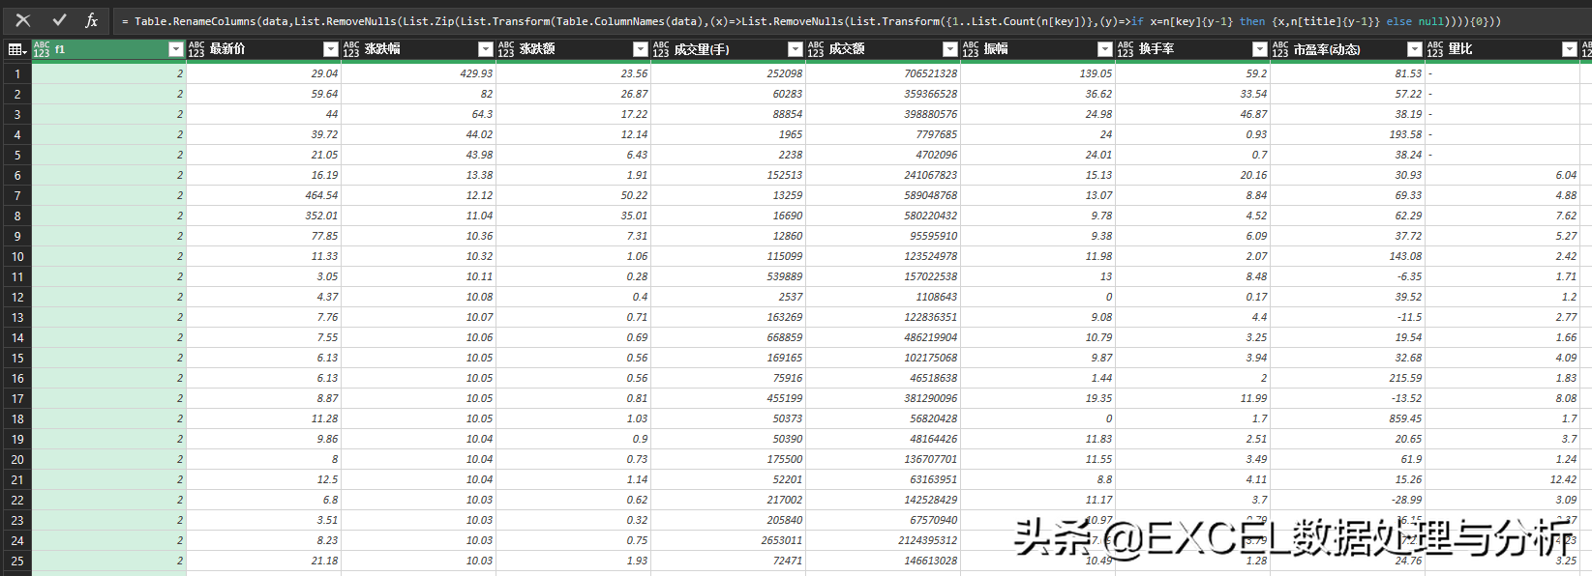Click the cell with value 77.85

pyautogui.click(x=263, y=236)
